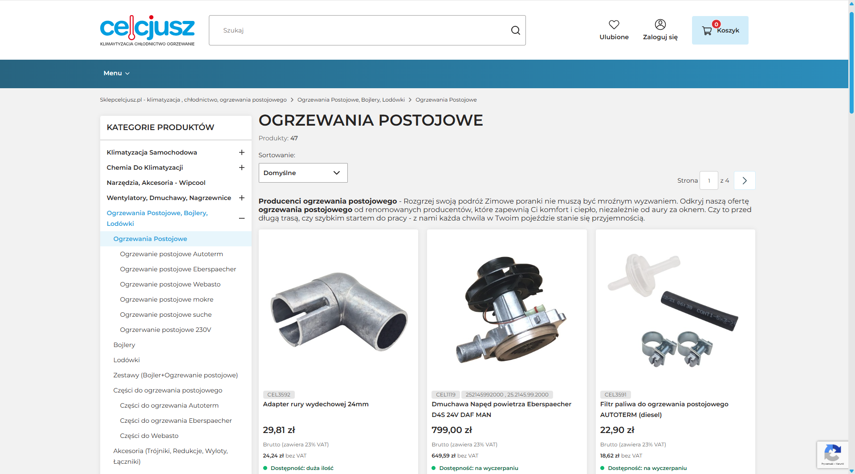Expand the Klimatyzacja Samochodowa category
Image resolution: width=855 pixels, height=474 pixels.
[x=242, y=152]
